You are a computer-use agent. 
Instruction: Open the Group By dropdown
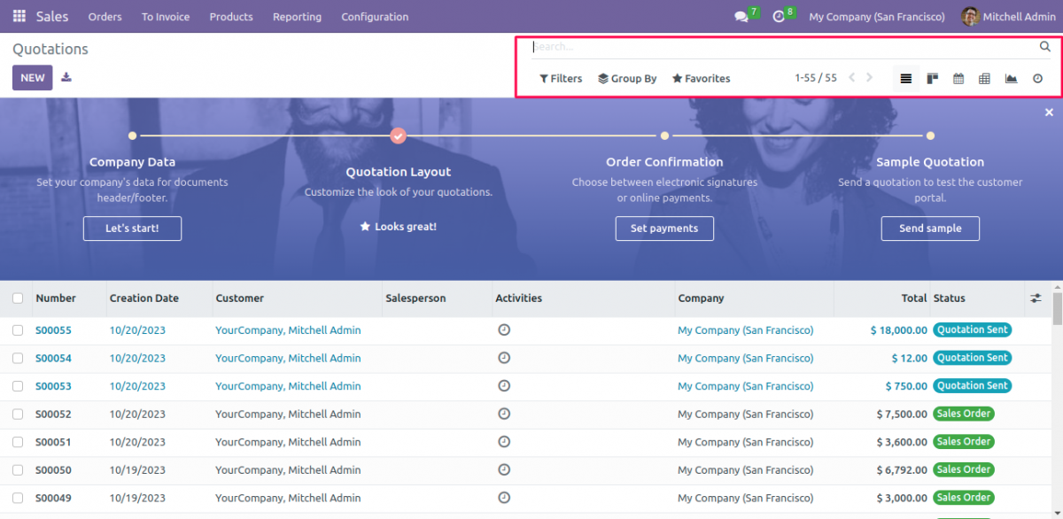pos(627,79)
